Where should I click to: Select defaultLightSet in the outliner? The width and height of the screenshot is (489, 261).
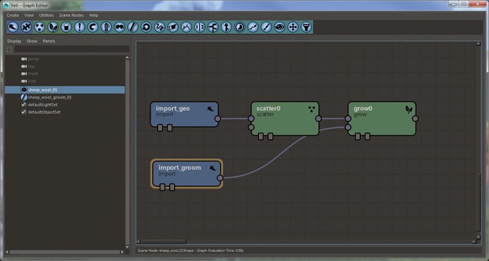(x=42, y=104)
